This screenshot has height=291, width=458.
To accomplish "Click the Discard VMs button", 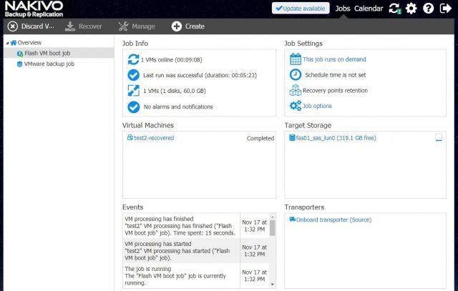I will pyautogui.click(x=31, y=26).
